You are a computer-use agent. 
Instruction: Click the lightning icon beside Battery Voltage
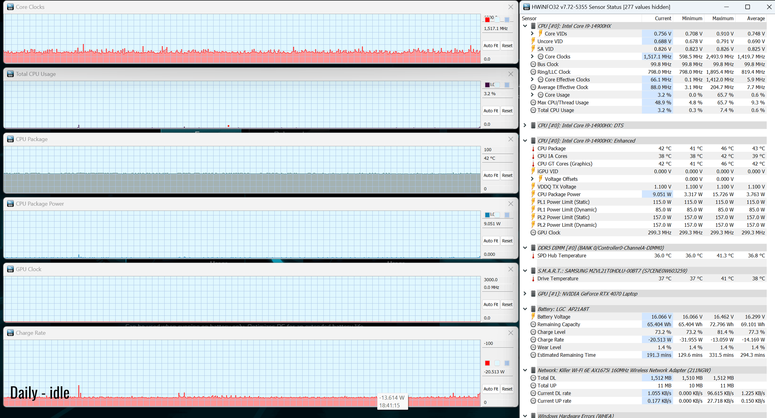(x=533, y=316)
